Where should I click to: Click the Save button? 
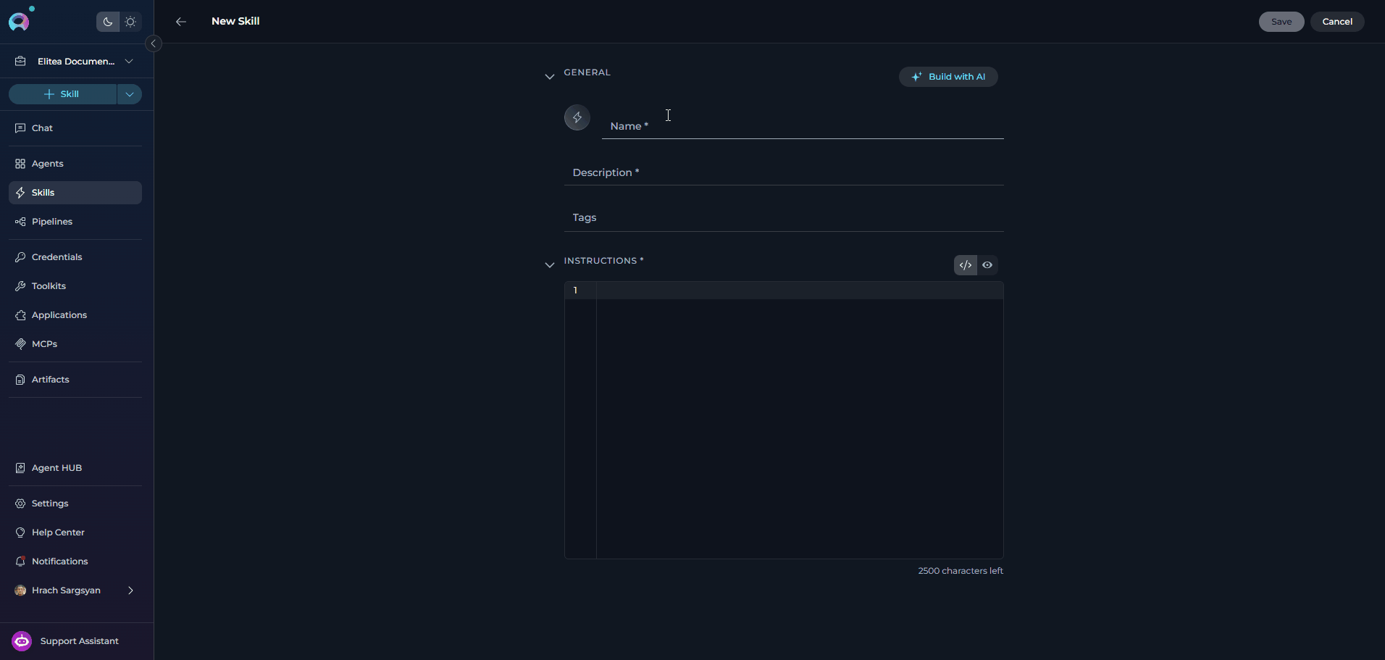point(1281,22)
